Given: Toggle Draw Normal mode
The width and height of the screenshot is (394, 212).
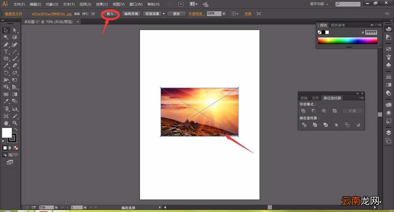Looking at the screenshot, I should point(5,155).
